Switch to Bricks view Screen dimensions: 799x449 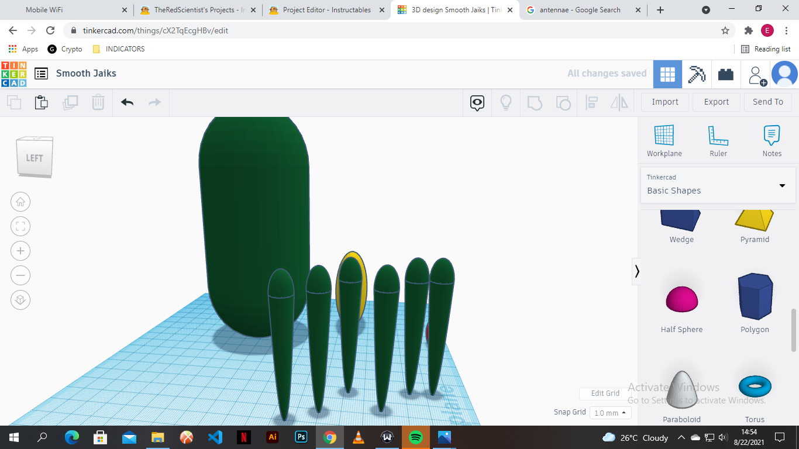click(725, 74)
